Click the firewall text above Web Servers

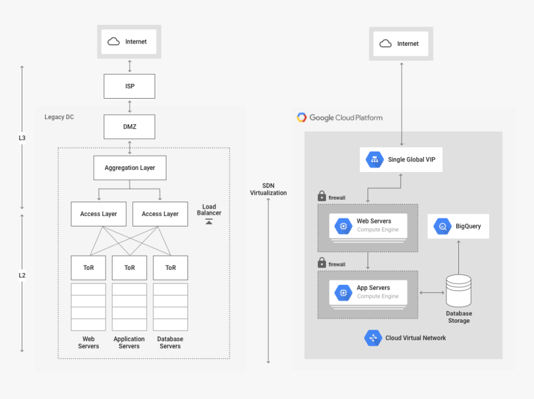[337, 198]
